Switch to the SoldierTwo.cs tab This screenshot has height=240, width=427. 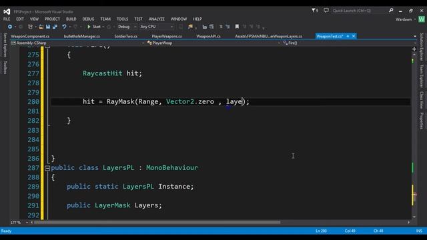pos(126,36)
